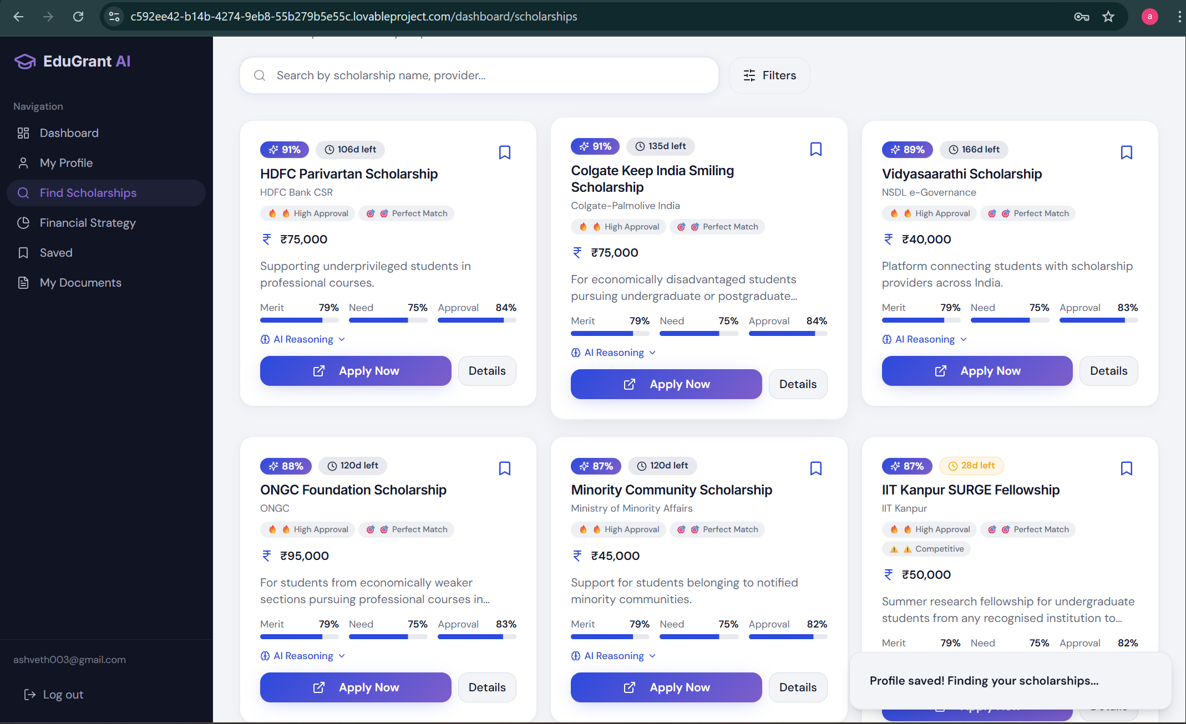Click the browser reload page icon

click(x=78, y=17)
